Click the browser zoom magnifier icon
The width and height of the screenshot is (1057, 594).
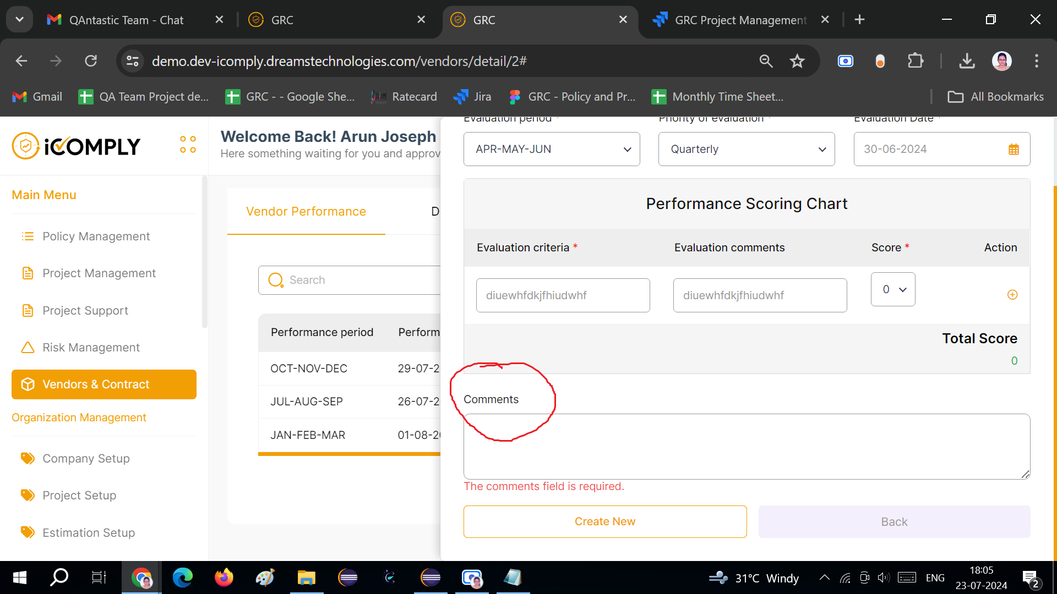(766, 61)
